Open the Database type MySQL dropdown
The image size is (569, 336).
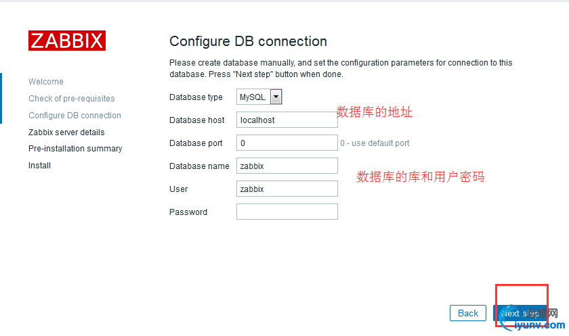(259, 97)
